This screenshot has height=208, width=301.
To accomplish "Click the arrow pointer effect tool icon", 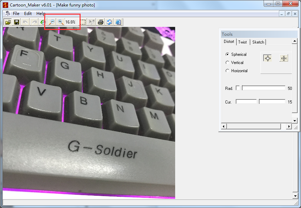I will 92,22.
